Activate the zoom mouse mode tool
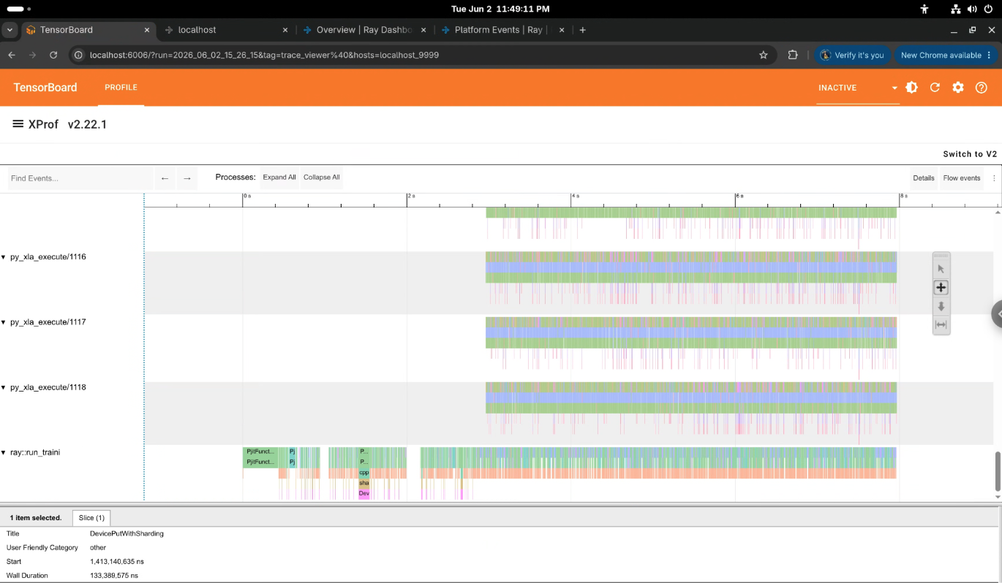This screenshot has height=583, width=1002. coord(941,307)
